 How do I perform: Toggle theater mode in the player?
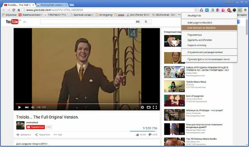pyautogui.click(x=148, y=107)
